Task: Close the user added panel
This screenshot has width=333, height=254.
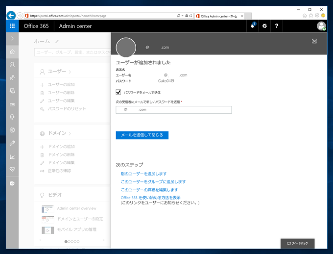Action: [x=314, y=41]
